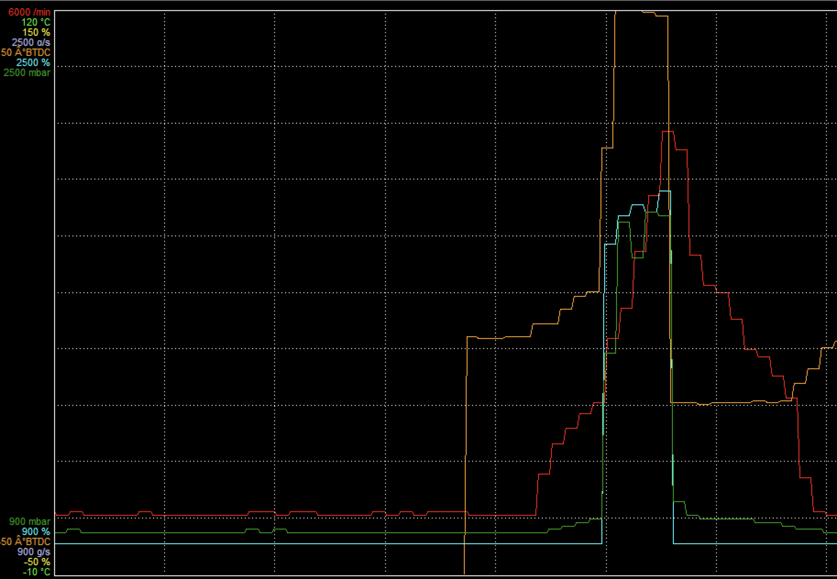This screenshot has height=579, width=837.
Task: Click the red 6000 /min axis label
Action: 29,12
